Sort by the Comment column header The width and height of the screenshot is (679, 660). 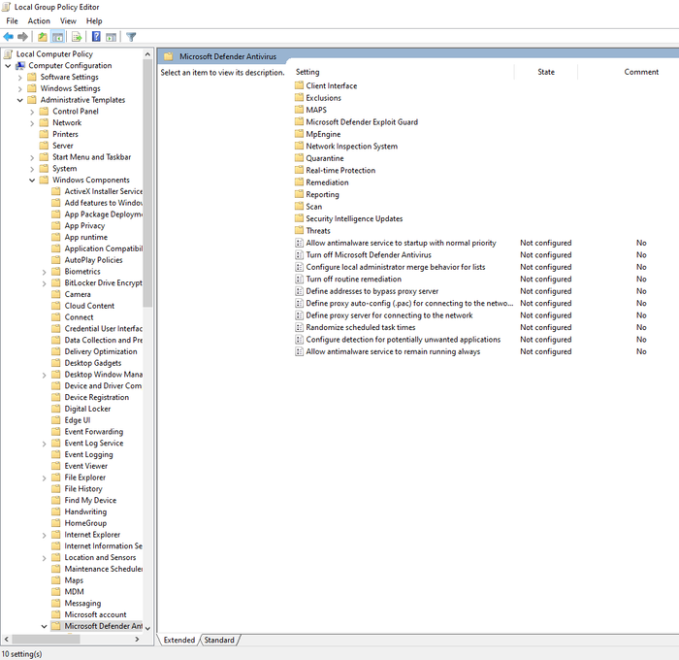click(x=641, y=72)
